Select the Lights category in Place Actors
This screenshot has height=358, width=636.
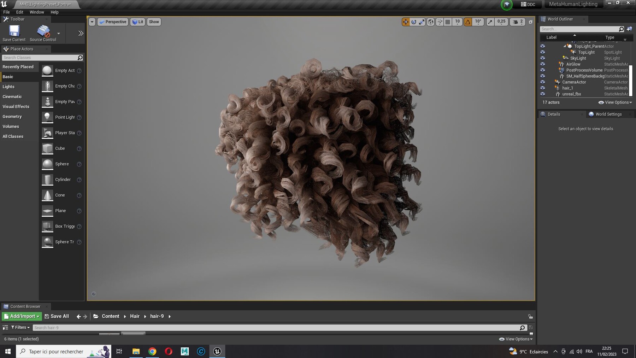(x=8, y=87)
